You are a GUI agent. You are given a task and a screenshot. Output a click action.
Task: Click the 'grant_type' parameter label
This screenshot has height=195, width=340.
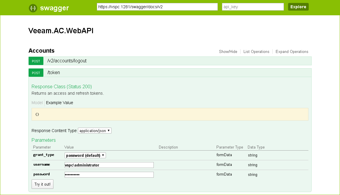point(44,155)
